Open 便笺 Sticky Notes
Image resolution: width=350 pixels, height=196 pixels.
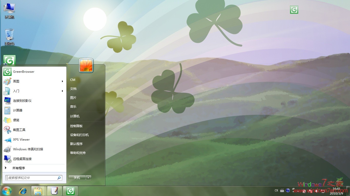[x=16, y=120]
